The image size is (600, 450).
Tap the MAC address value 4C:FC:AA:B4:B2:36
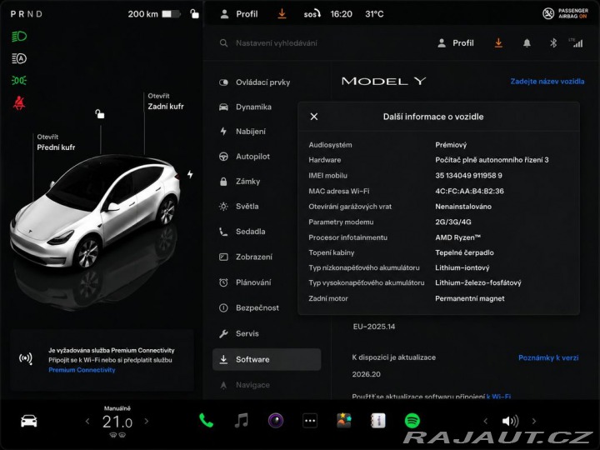point(469,191)
